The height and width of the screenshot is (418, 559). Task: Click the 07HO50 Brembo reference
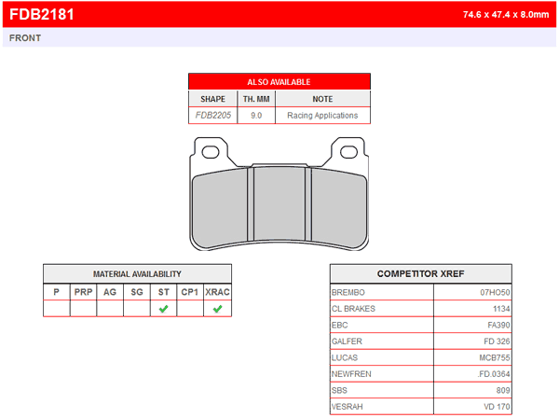tap(495, 292)
